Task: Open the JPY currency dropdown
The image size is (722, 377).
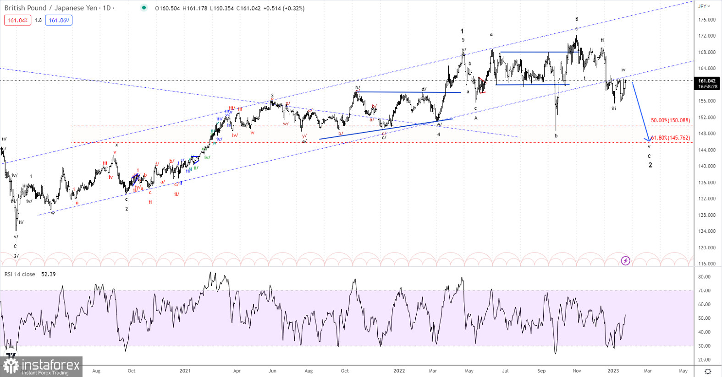Action: click(x=704, y=6)
